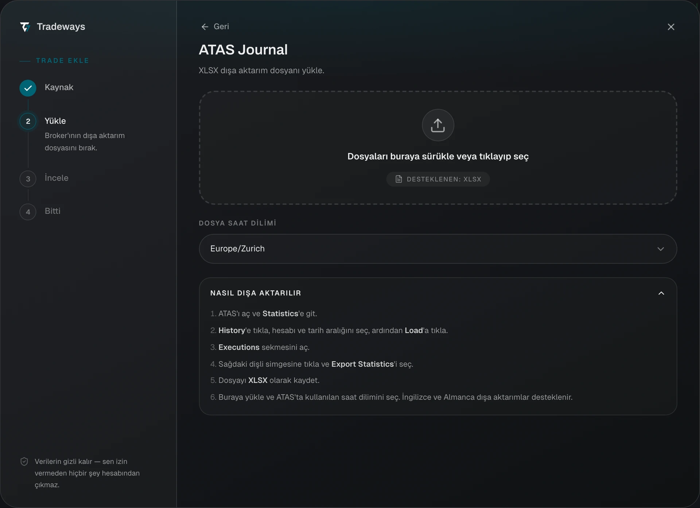Click 'Broker'ının dışa aktarım dosyasını bırak.' description
The width and height of the screenshot is (700, 508).
tap(85, 142)
